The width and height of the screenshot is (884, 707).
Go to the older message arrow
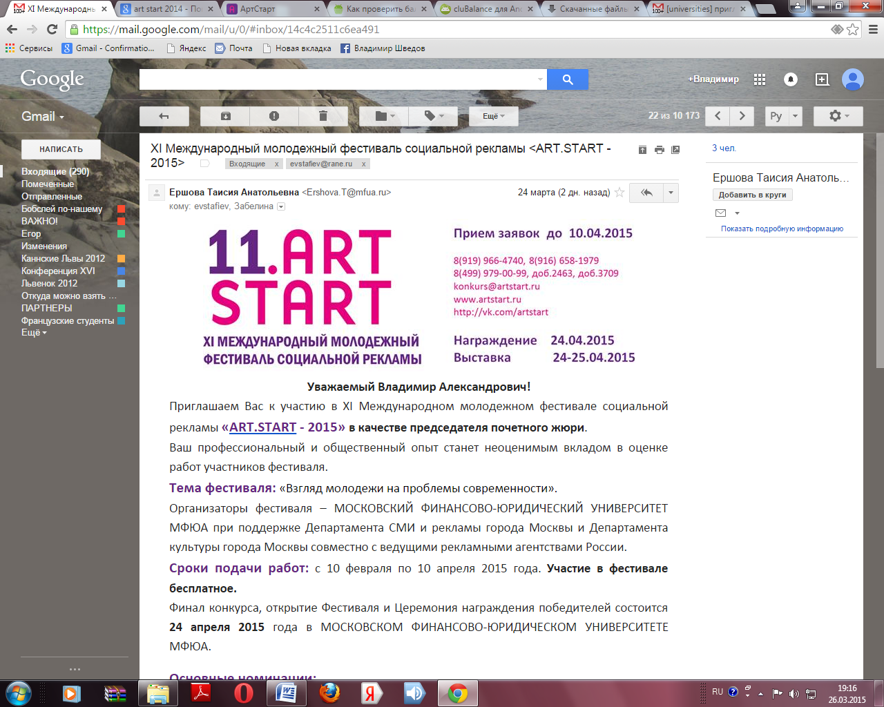coord(742,116)
